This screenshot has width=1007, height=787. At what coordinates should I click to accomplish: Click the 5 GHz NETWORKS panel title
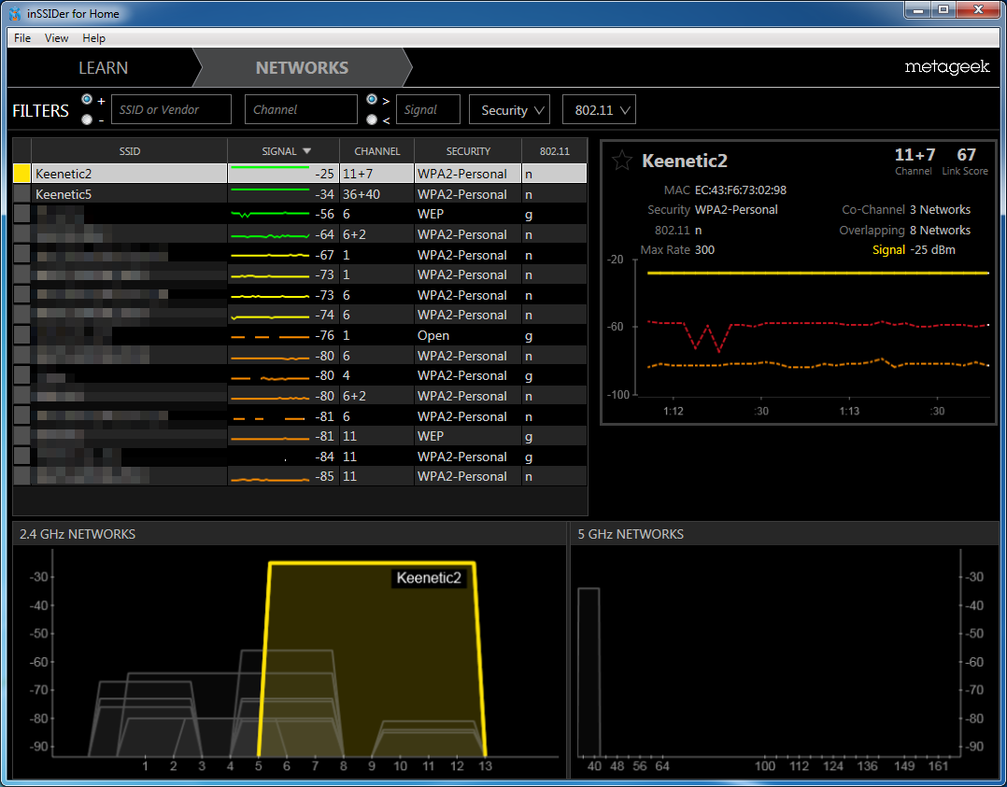(x=630, y=534)
